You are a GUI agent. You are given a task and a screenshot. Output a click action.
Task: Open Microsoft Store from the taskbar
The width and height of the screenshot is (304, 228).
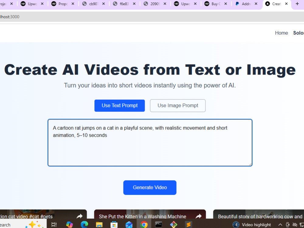[114, 225]
